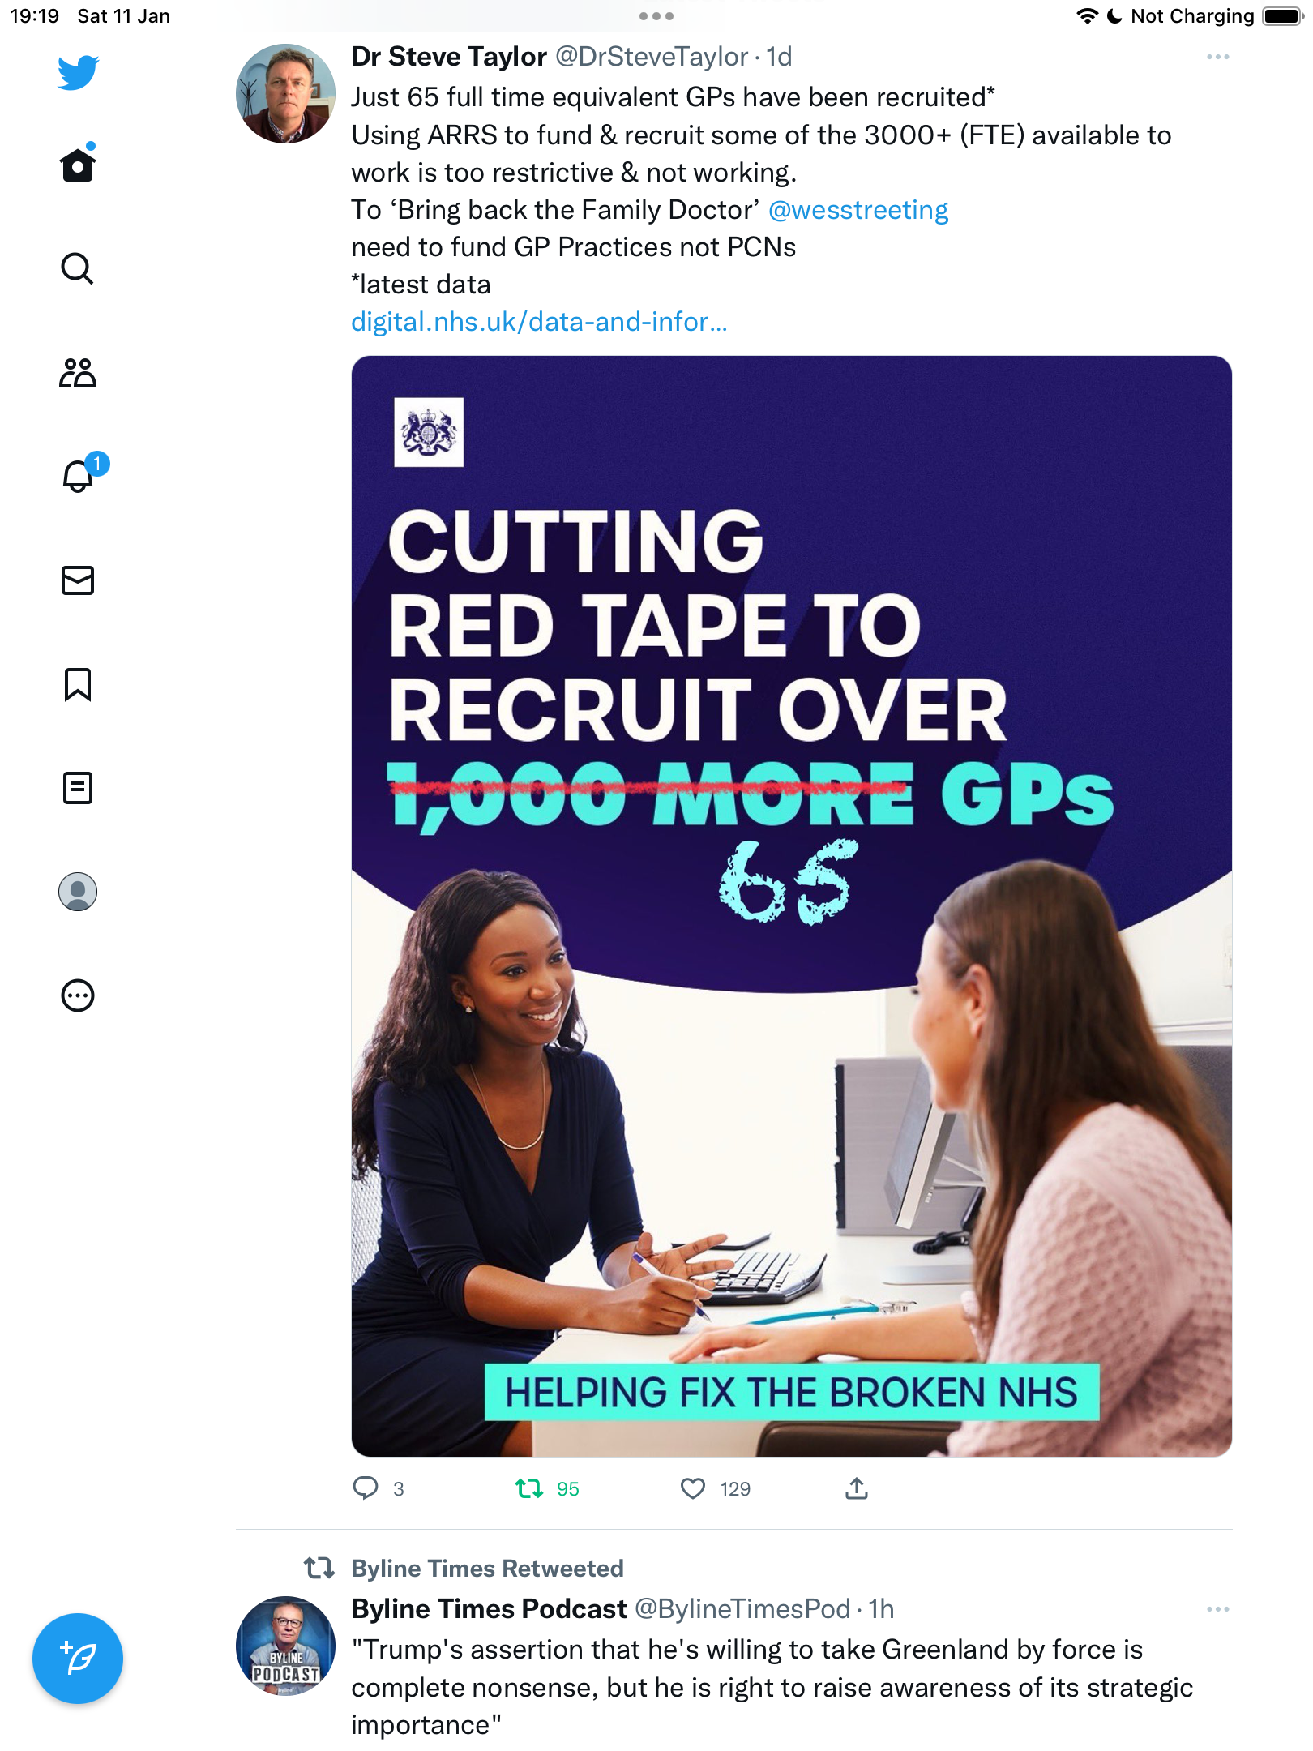Viewport: 1313px width, 1751px height.
Task: Open options menu on Dr Steve Taylor tweet
Action: [1217, 57]
